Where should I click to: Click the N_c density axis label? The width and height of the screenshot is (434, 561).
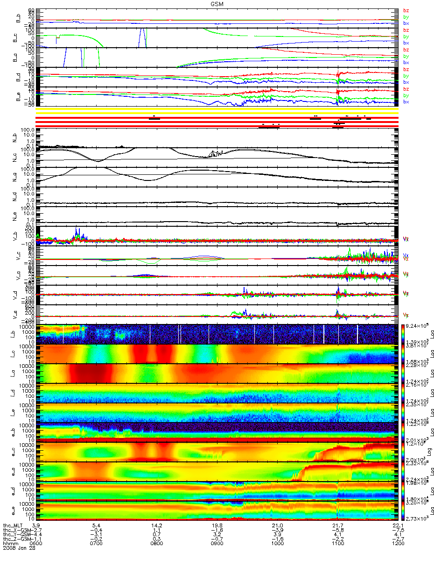15,157
